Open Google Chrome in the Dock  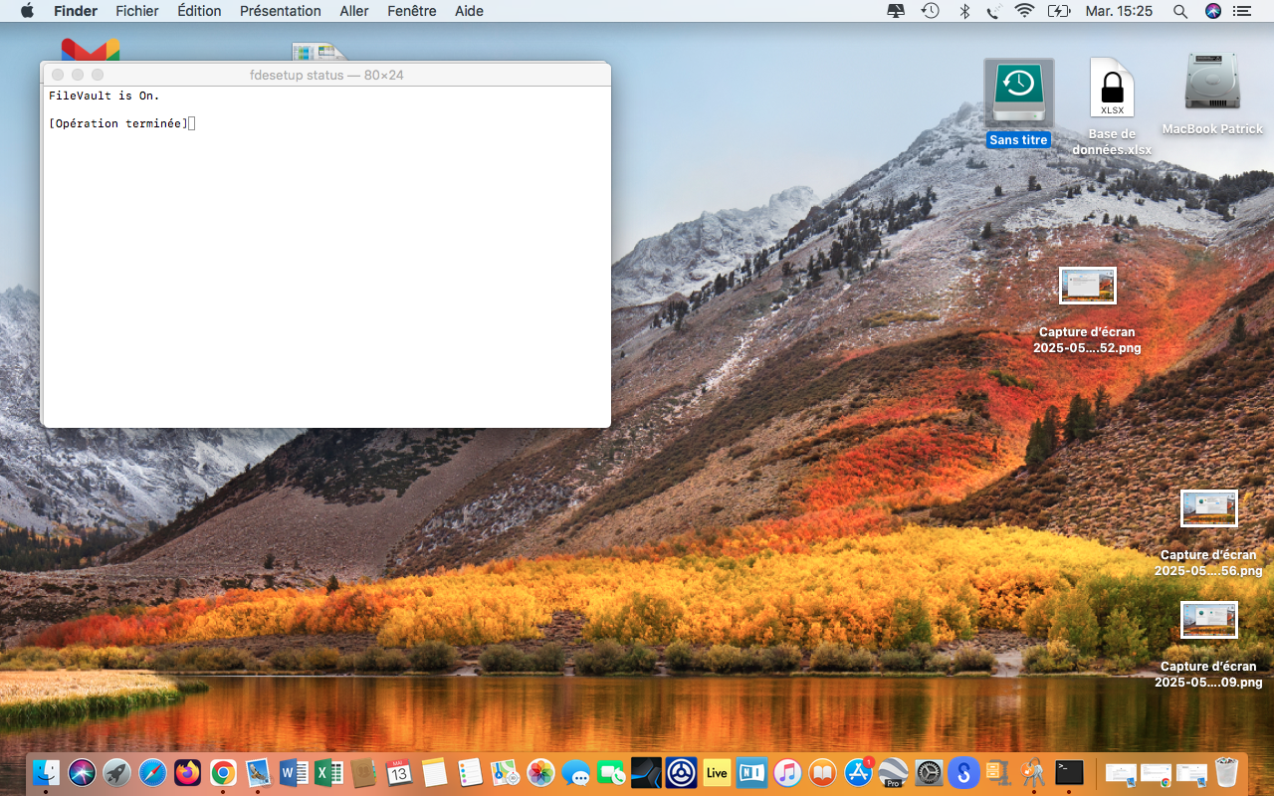pyautogui.click(x=223, y=772)
